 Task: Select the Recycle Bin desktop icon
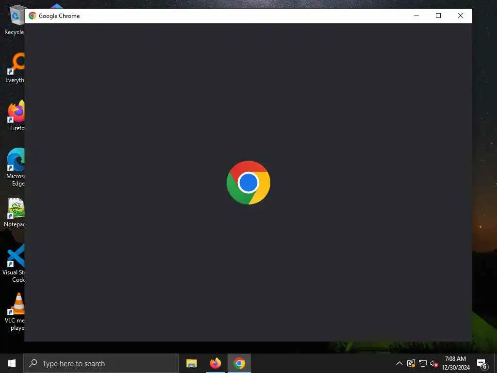[x=14, y=20]
